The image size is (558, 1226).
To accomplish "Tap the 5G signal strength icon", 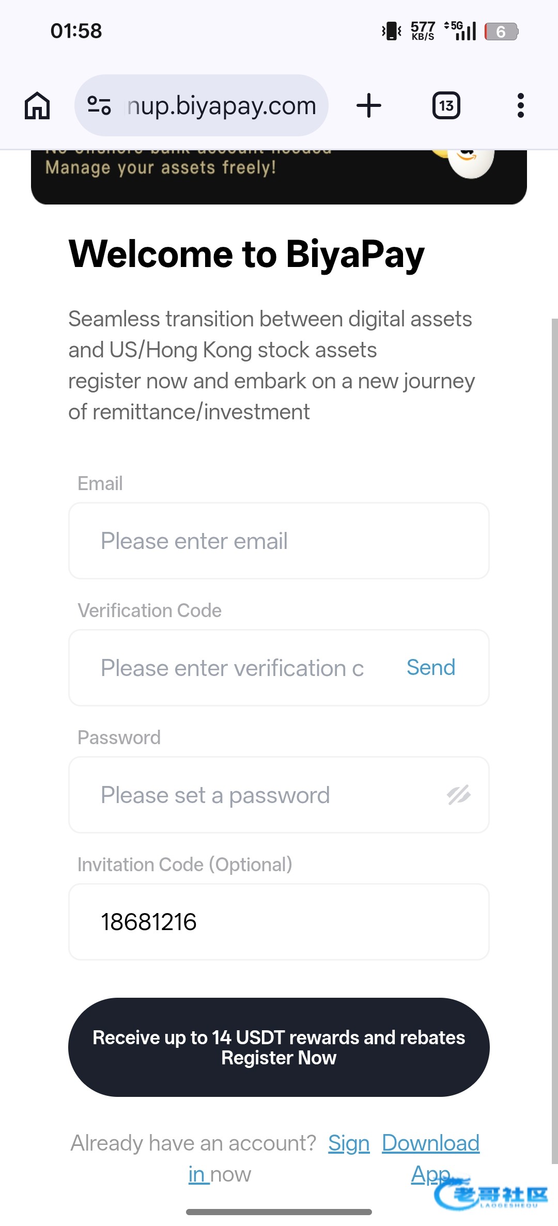I will pyautogui.click(x=461, y=31).
